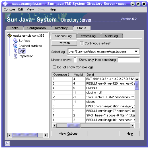Select the Replication tree item
This screenshot has height=148, width=148.
click(26, 56)
